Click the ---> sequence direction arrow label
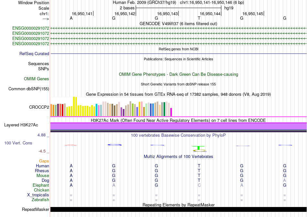The width and height of the screenshot is (307, 217). [x=46, y=19]
